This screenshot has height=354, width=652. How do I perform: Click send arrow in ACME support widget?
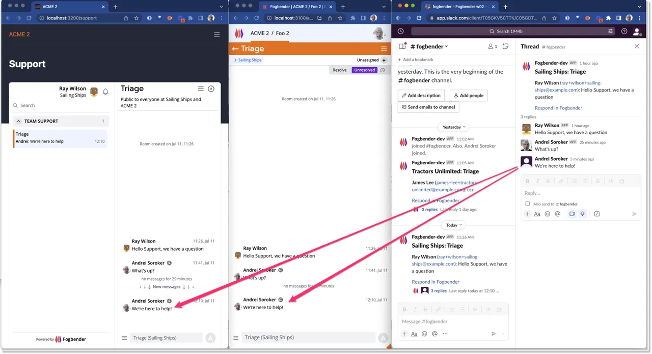pos(210,338)
